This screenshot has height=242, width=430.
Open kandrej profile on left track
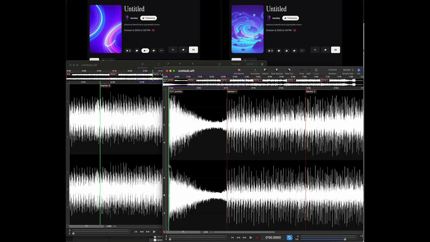point(134,18)
